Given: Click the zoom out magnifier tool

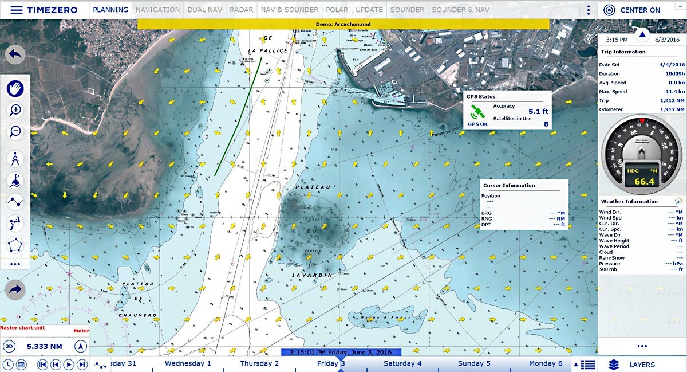Looking at the screenshot, I should click(x=15, y=131).
